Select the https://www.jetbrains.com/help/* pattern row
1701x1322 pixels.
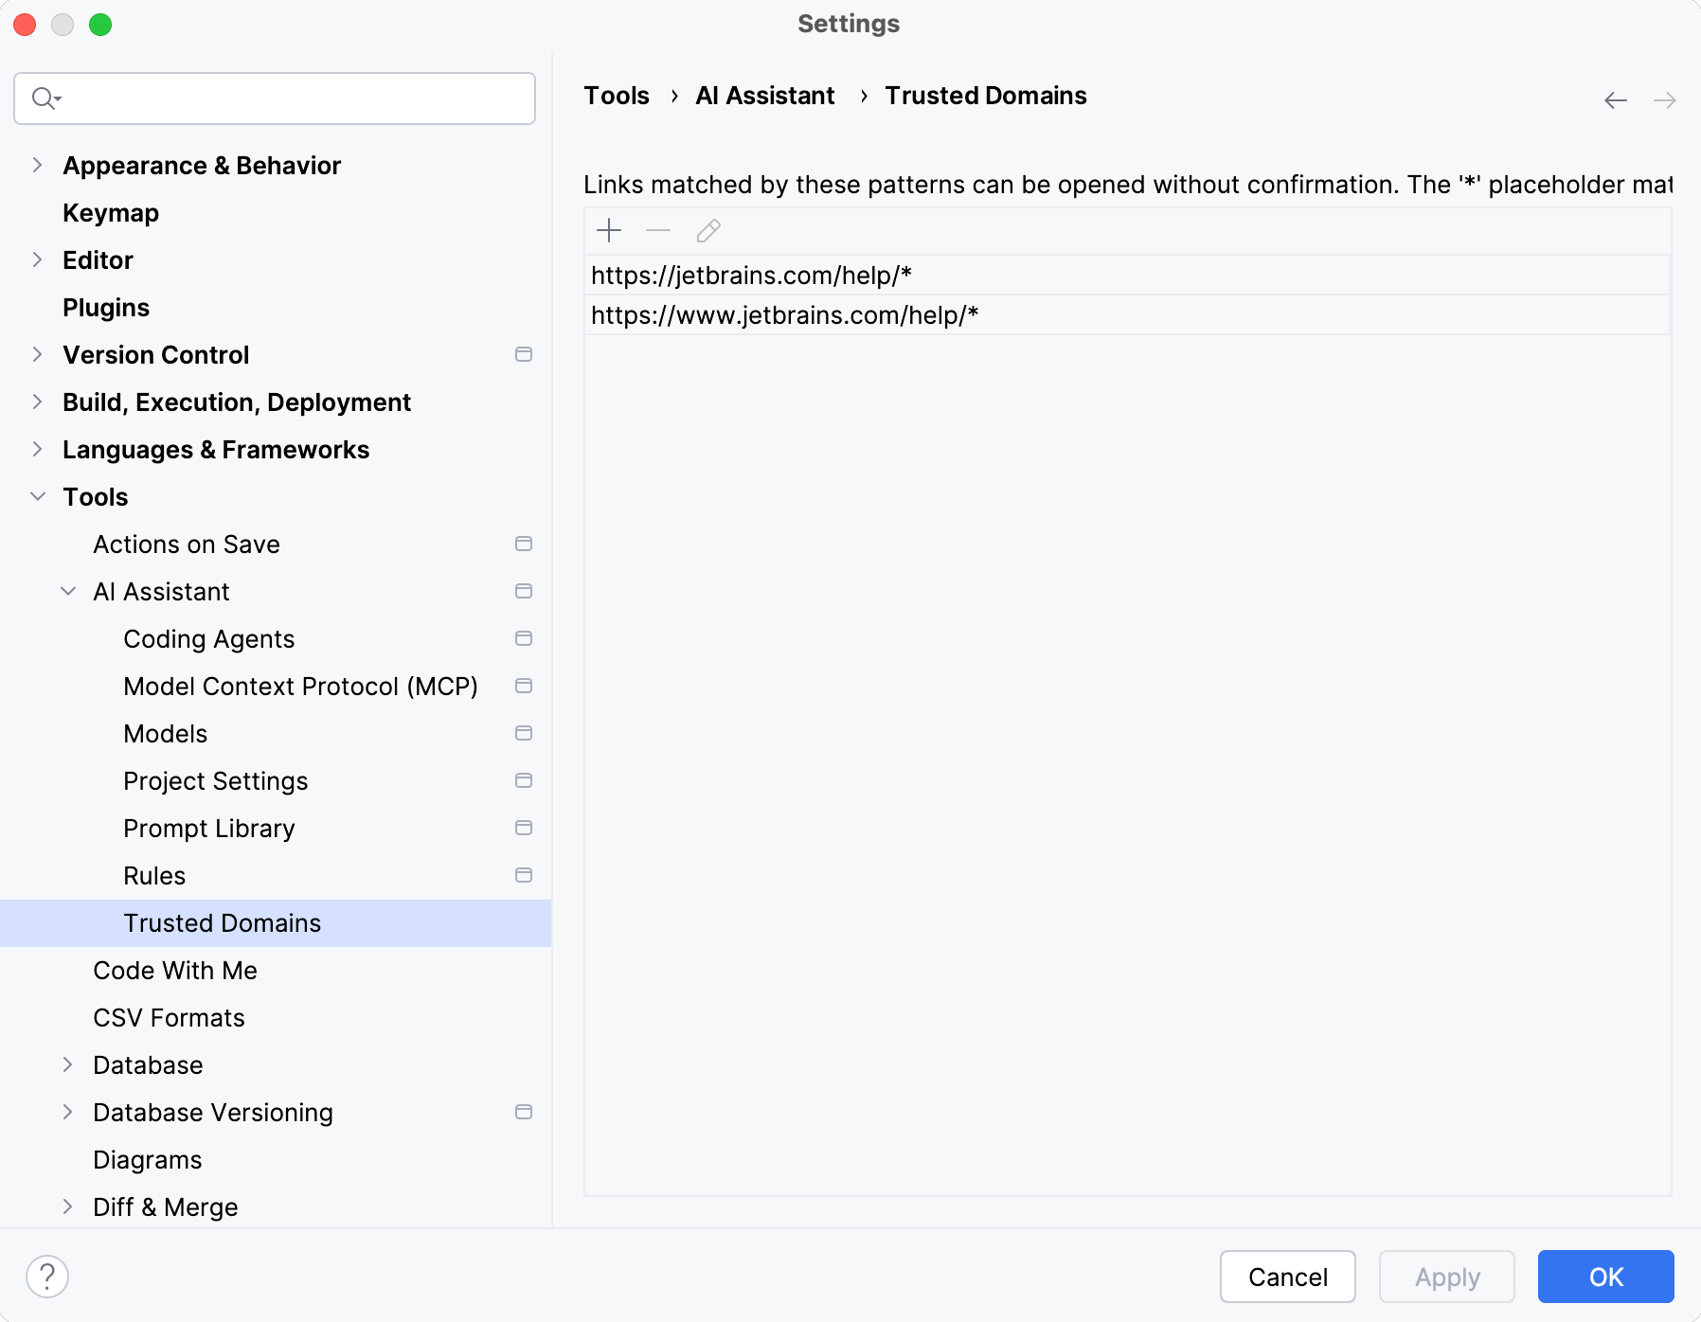[x=785, y=315]
